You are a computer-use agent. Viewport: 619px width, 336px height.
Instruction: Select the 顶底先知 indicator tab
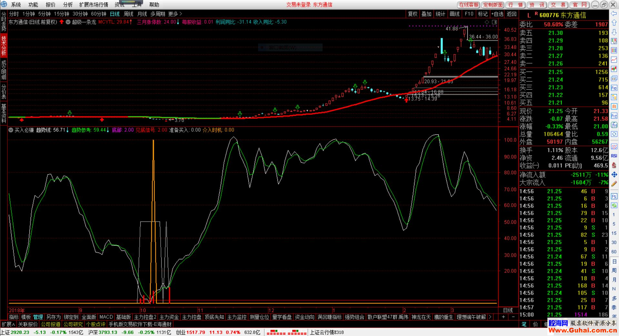(x=214, y=317)
